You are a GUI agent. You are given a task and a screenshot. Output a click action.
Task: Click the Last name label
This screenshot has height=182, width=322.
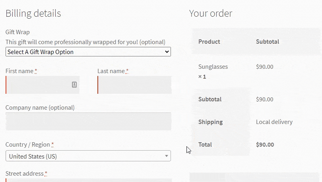111,71
